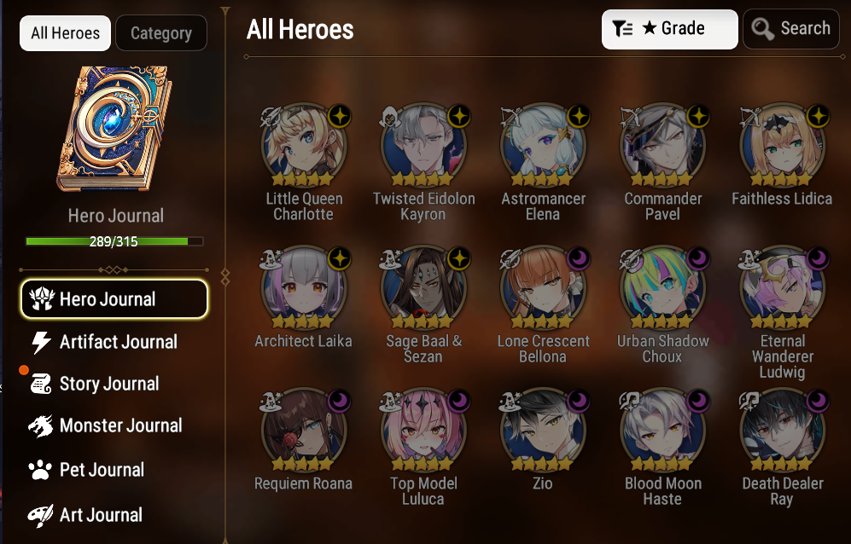Select the Pet Journal paw icon
This screenshot has width=851, height=544.
pos(40,470)
